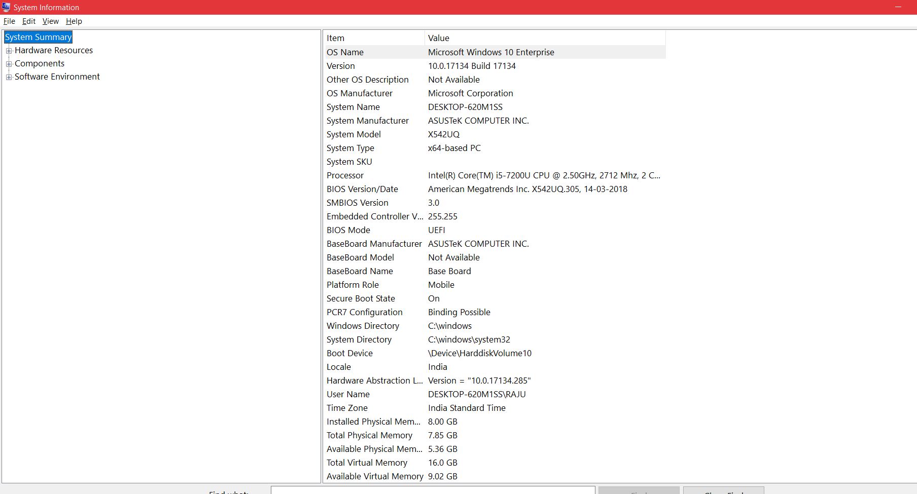Select the System Type row
This screenshot has height=494, width=917.
pyautogui.click(x=495, y=148)
